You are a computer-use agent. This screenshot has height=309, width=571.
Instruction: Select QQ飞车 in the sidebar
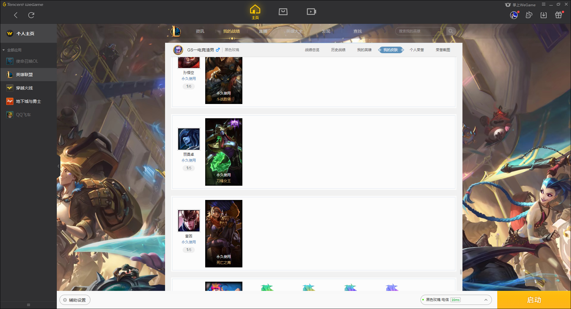[x=29, y=115]
